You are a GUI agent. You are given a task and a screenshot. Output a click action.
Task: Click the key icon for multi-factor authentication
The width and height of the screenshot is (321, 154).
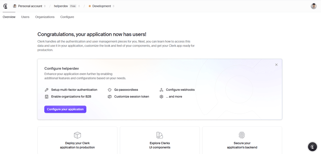(x=47, y=90)
